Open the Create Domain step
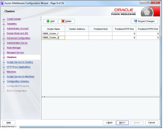The width and height of the screenshot is (164, 129). coord(14,19)
